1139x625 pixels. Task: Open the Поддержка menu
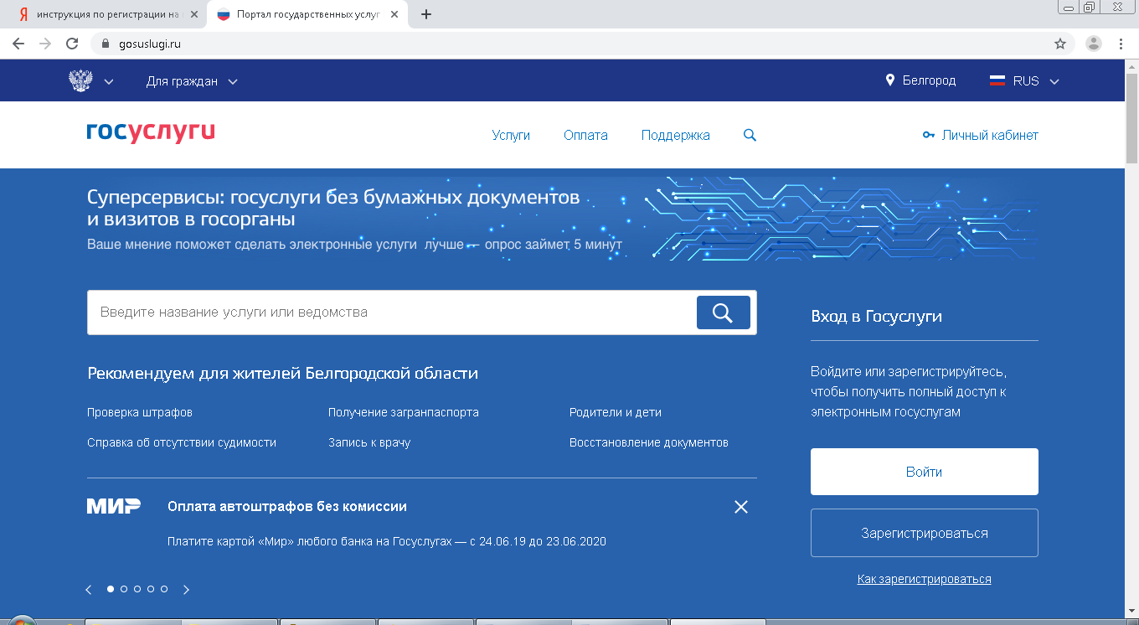point(675,135)
